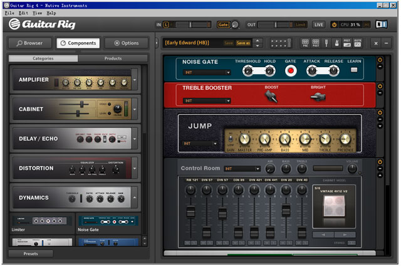Viewport: 401px width, 266px height.
Task: Select the Noise Gate component thumbnail
Action: click(x=108, y=221)
